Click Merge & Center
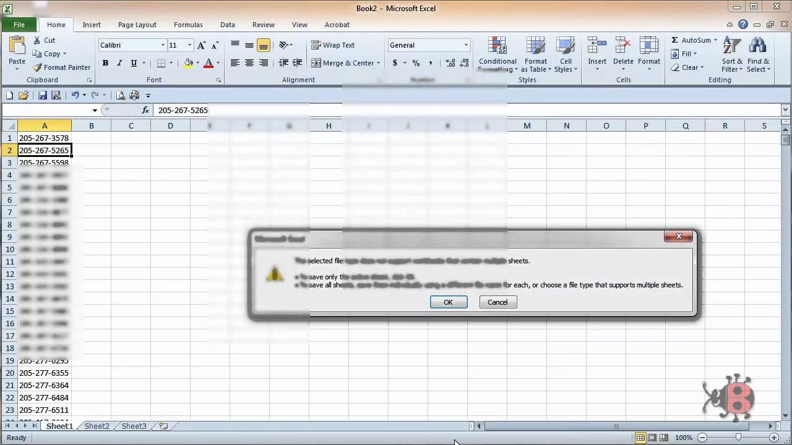 point(342,63)
